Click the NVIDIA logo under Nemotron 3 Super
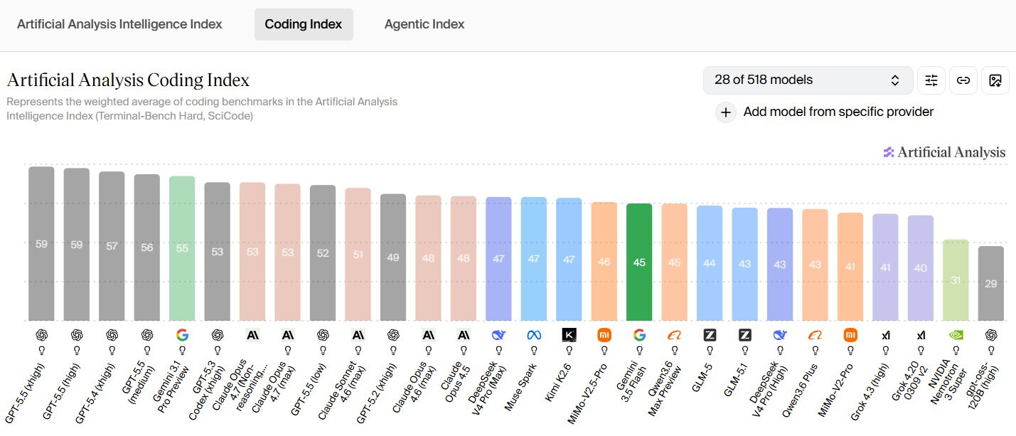This screenshot has height=436, width=1016. point(956,334)
